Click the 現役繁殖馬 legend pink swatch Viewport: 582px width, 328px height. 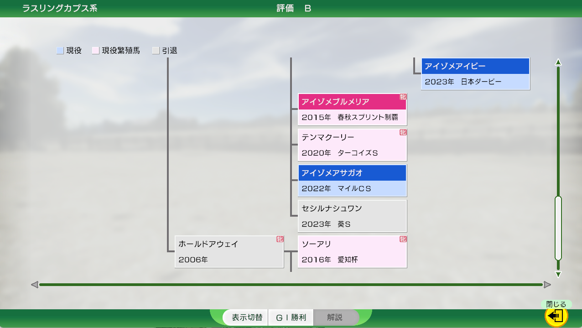pyautogui.click(x=95, y=51)
